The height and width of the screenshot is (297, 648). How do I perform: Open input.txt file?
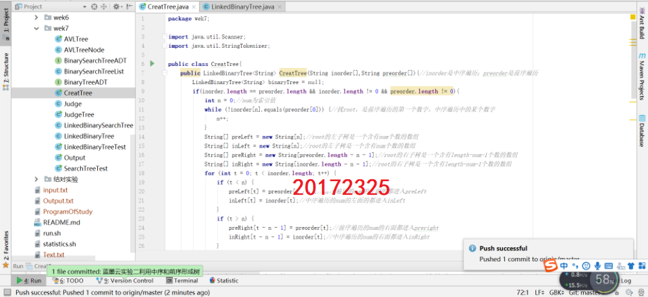coord(55,190)
